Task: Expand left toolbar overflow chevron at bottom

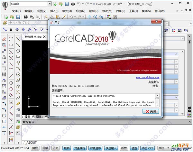Action: click(x=4, y=142)
